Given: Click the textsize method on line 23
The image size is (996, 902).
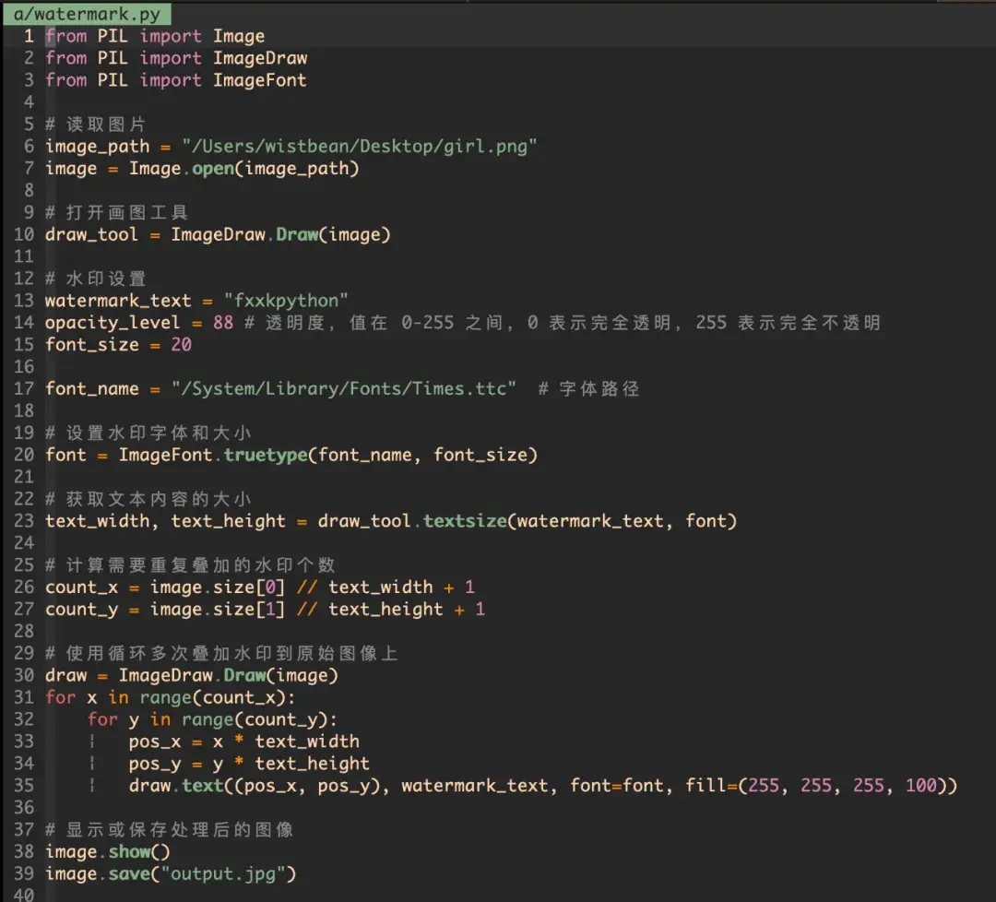Looking at the screenshot, I should click(x=465, y=521).
